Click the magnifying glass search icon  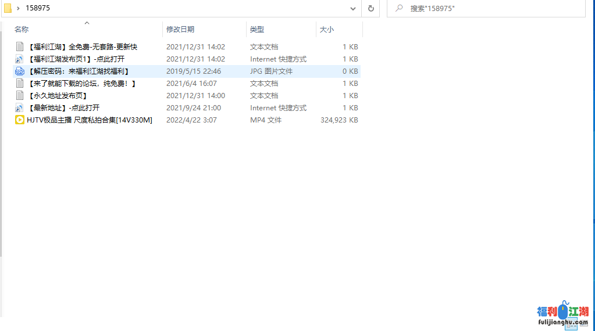pos(399,8)
